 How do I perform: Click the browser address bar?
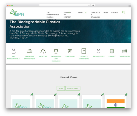tap(65, 5)
